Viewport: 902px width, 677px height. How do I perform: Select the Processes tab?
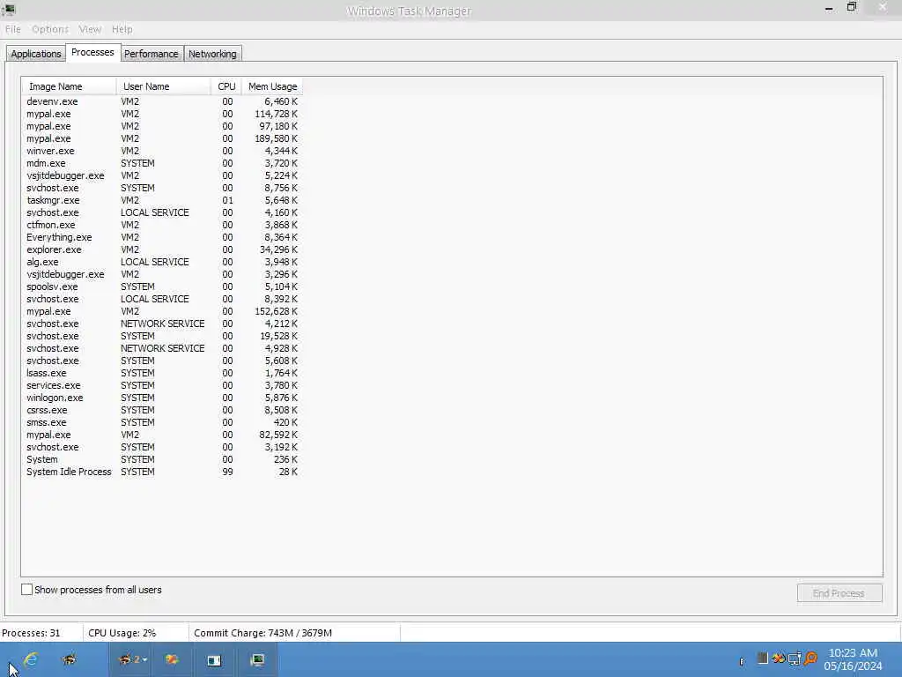pos(92,52)
